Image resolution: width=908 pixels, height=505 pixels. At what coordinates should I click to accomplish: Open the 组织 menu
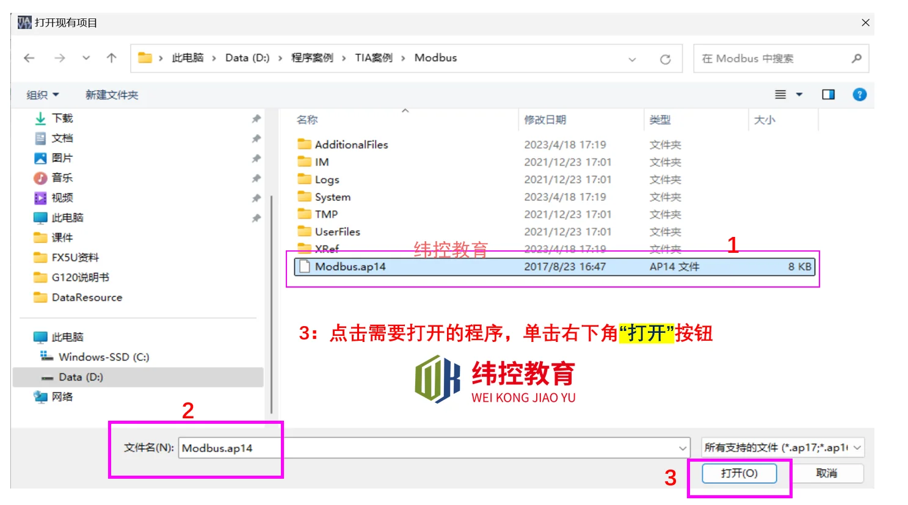pyautogui.click(x=42, y=95)
